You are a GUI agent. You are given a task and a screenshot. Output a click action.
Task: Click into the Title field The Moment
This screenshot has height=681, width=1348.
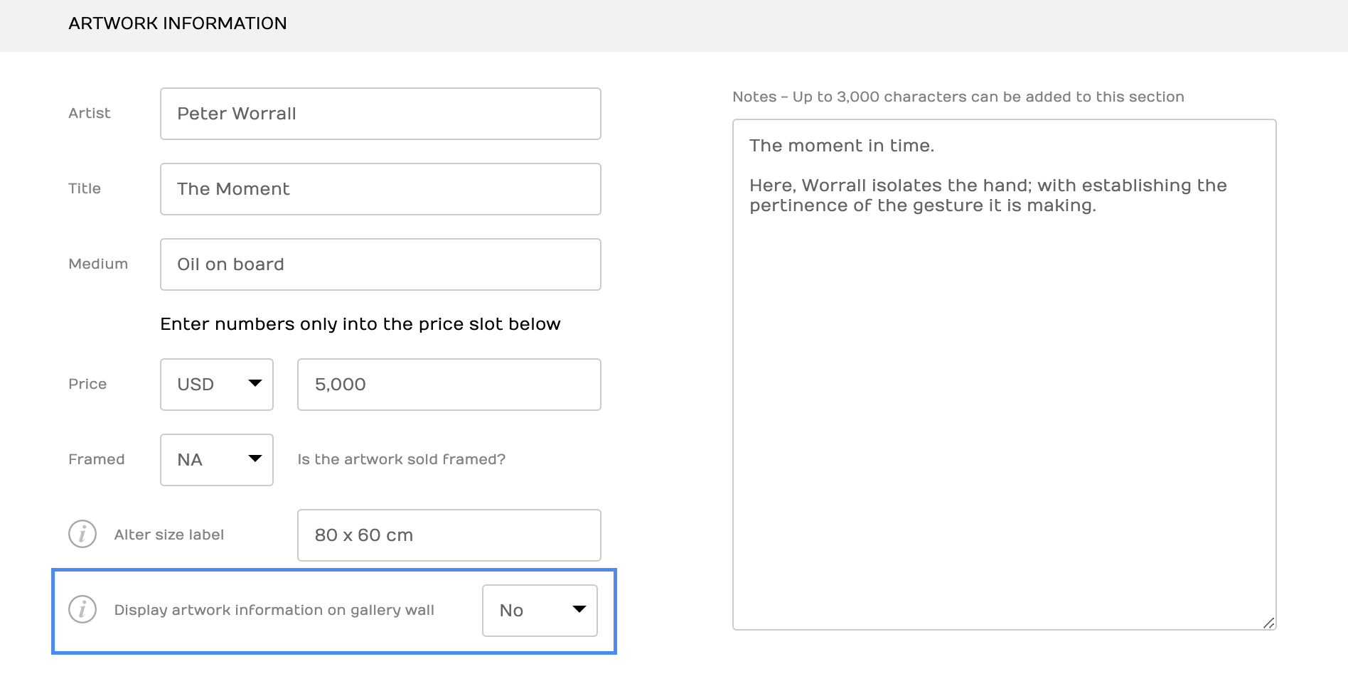(380, 189)
